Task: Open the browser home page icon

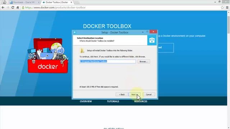Action: (18, 8)
